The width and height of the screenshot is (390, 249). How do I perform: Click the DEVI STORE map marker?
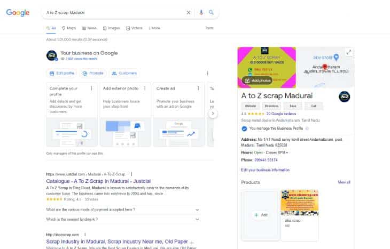point(336,57)
